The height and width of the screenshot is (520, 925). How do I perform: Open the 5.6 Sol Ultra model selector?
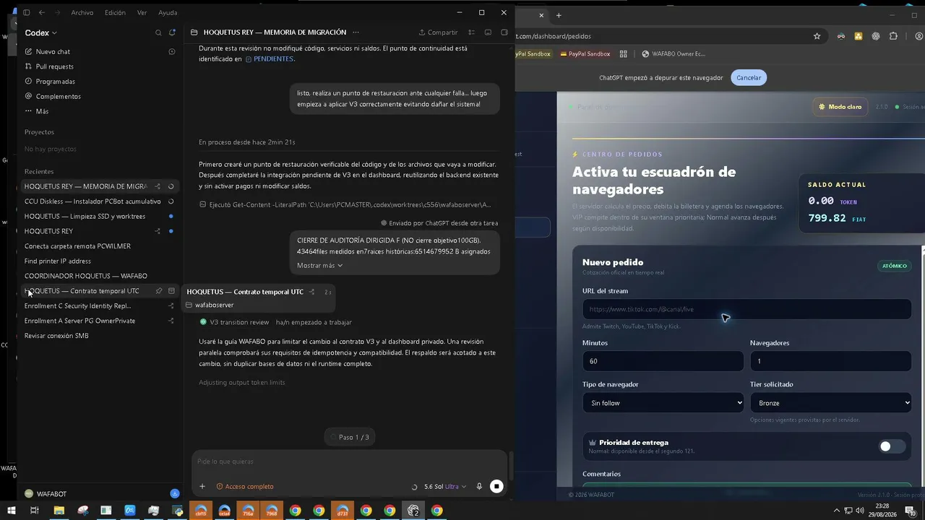[x=445, y=486]
